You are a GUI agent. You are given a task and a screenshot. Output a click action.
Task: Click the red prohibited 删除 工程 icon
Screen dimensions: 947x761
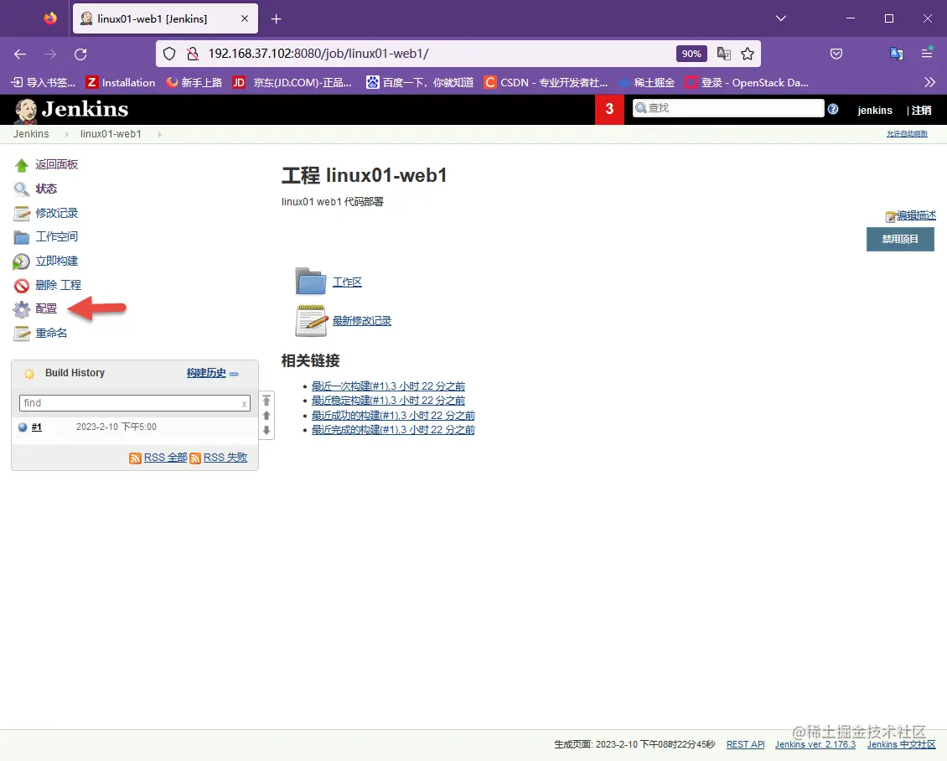coord(22,285)
